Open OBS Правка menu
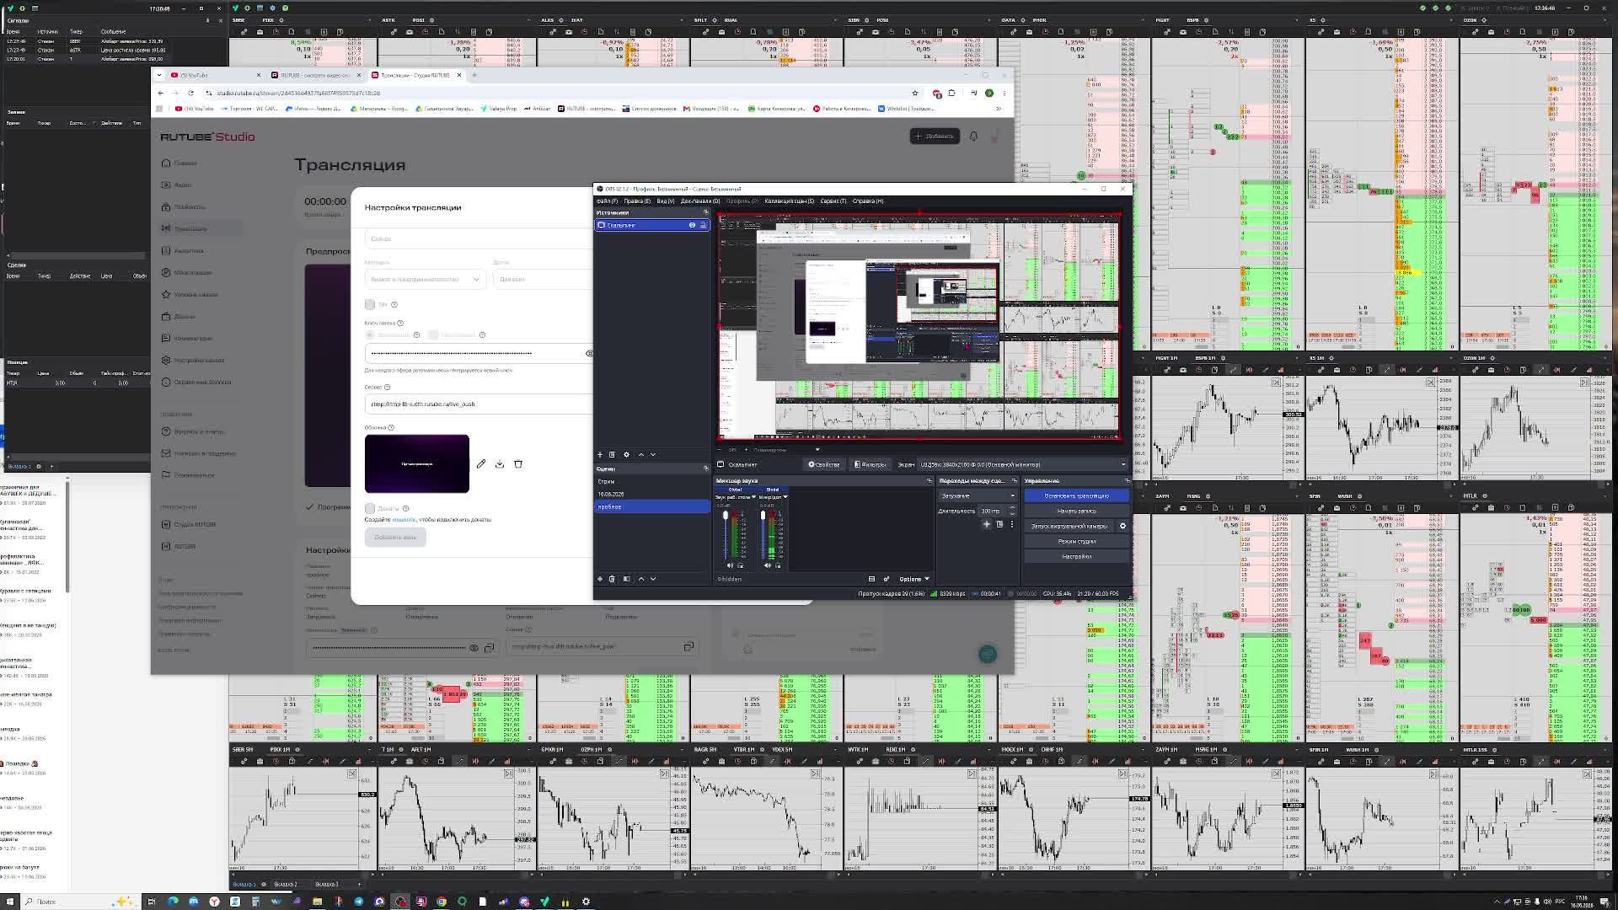The width and height of the screenshot is (1618, 910). [x=636, y=201]
